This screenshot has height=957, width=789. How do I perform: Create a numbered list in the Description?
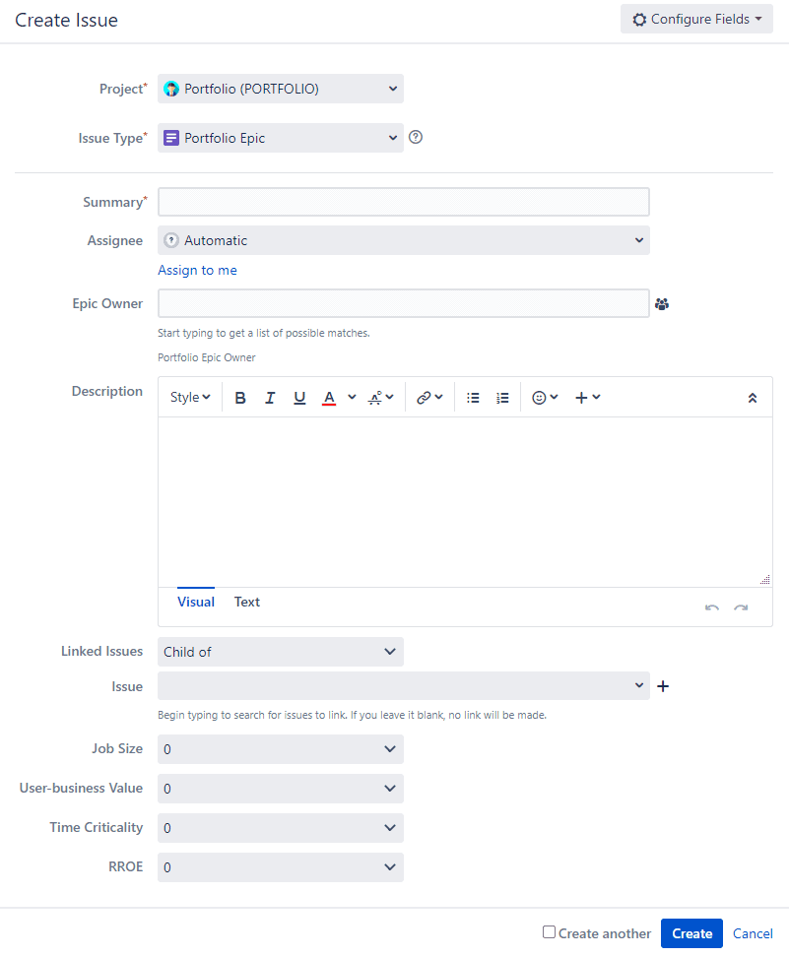(x=502, y=397)
